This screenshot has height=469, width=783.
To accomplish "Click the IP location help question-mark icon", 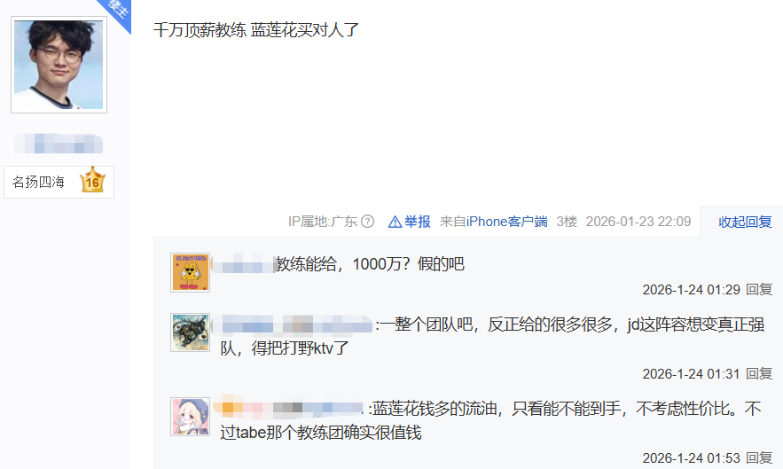I will click(x=367, y=222).
